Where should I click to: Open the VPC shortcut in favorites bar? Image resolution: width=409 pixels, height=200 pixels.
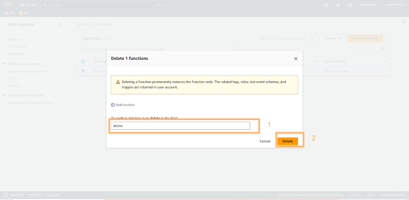tap(10, 13)
